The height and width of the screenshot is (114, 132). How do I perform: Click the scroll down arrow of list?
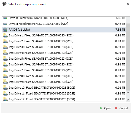click(x=128, y=100)
